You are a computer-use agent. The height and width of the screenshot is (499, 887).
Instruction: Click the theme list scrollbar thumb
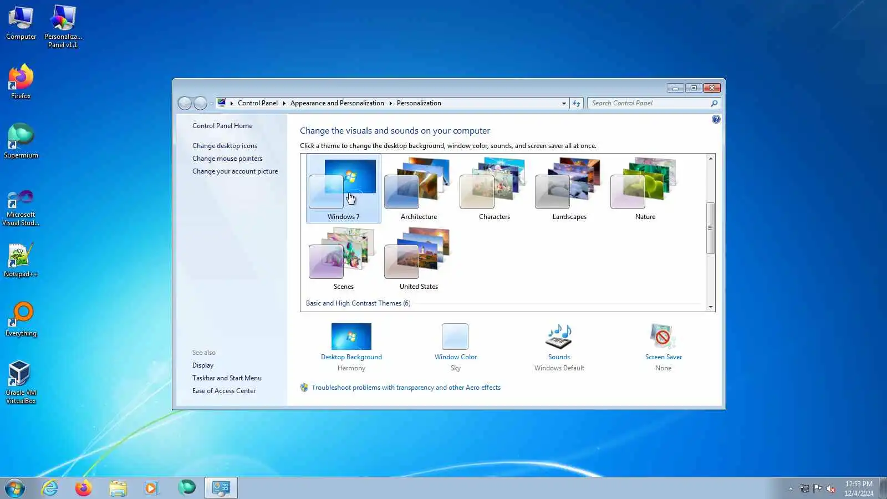(711, 228)
